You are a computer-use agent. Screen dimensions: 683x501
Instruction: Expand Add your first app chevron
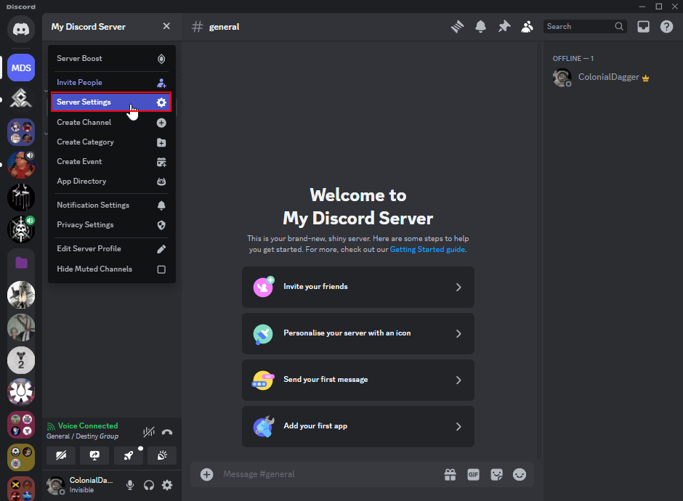(x=458, y=426)
